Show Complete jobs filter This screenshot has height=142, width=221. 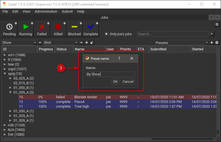pyautogui.click(x=91, y=29)
